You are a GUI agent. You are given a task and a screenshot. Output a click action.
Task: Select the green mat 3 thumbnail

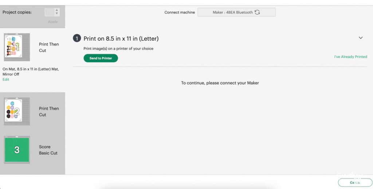[17, 150]
